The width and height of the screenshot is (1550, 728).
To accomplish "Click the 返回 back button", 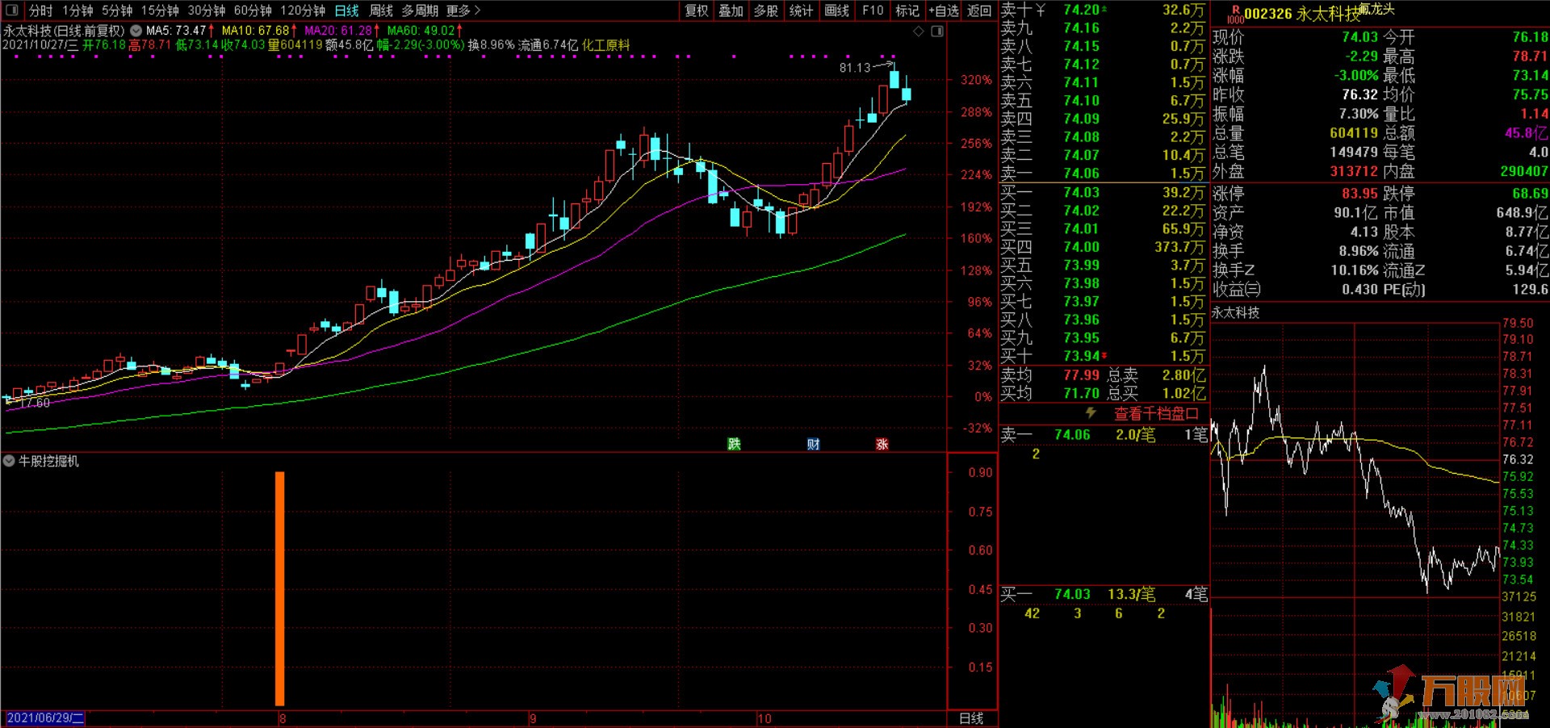I will [x=979, y=10].
